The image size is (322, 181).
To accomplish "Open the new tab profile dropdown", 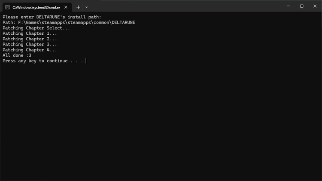I will [87, 7].
